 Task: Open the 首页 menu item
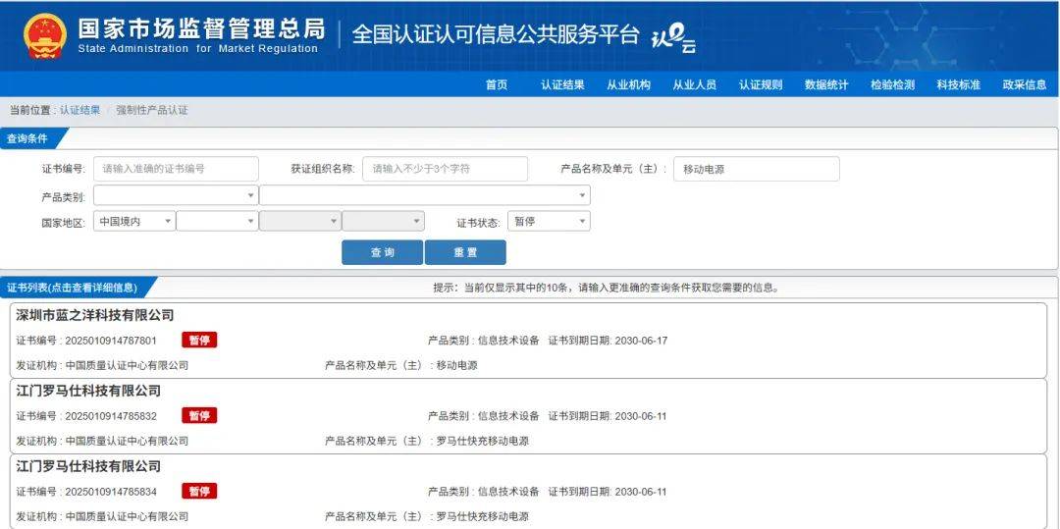pyautogui.click(x=497, y=85)
